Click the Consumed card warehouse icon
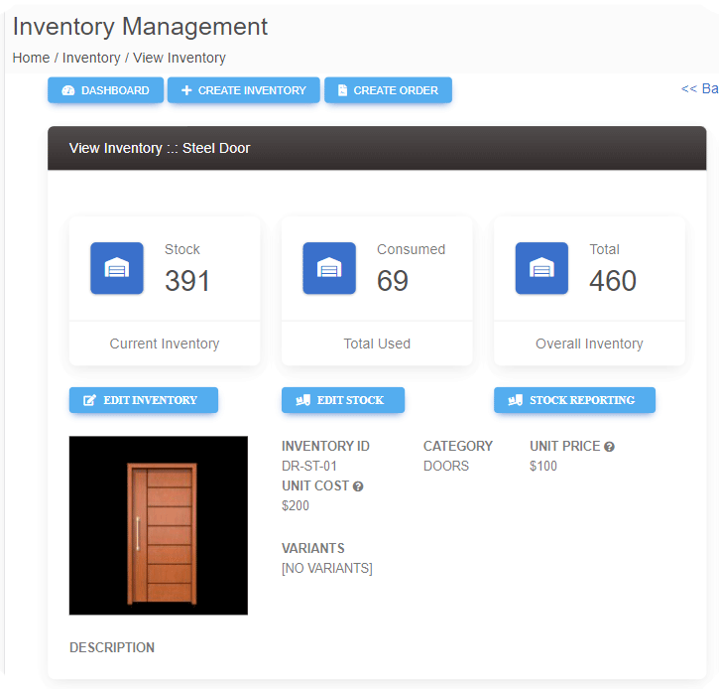 click(329, 268)
